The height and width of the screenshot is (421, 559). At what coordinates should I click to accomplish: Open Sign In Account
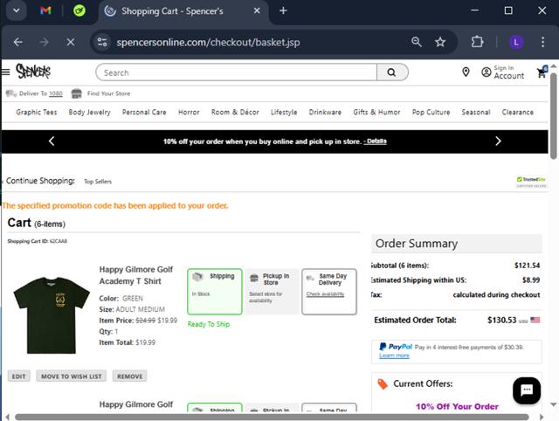(503, 72)
